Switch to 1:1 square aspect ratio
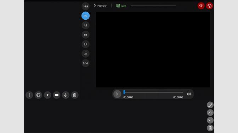The height and width of the screenshot is (133, 238). point(85,35)
